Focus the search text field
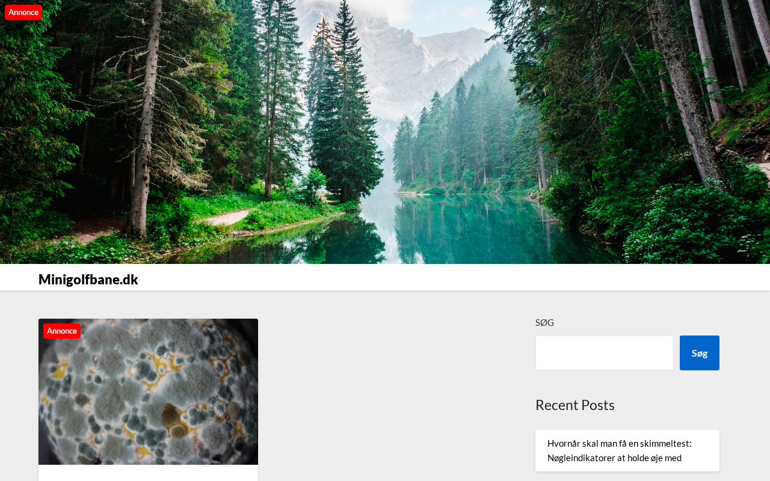The width and height of the screenshot is (770, 481). 604,353
